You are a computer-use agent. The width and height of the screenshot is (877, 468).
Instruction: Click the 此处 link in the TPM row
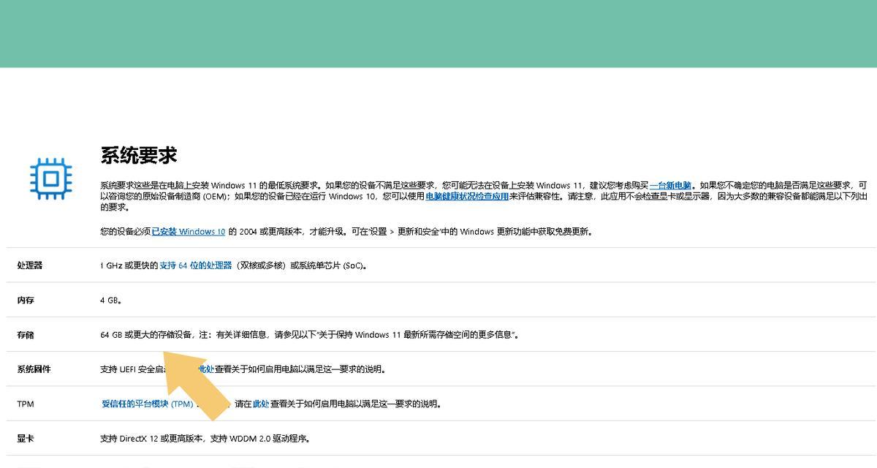tap(261, 404)
